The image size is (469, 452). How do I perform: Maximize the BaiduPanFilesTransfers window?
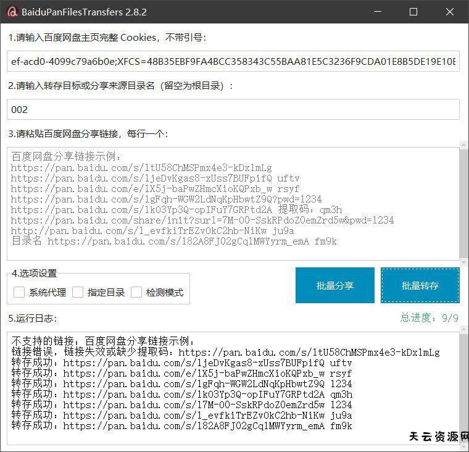coord(413,12)
